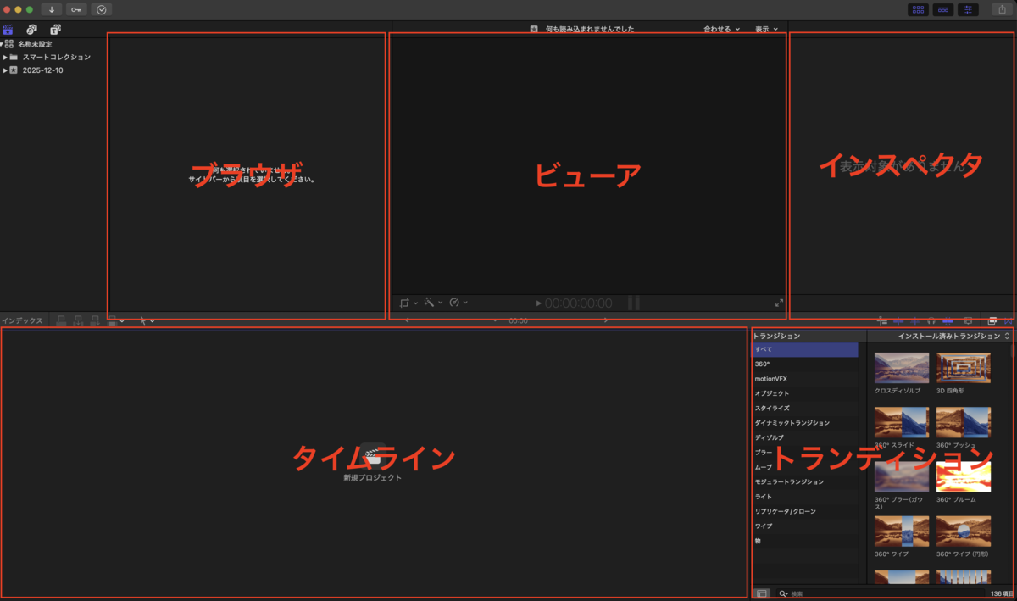Viewport: 1017px width, 601px height.
Task: Open the background tasks checkmark icon
Action: 102,9
